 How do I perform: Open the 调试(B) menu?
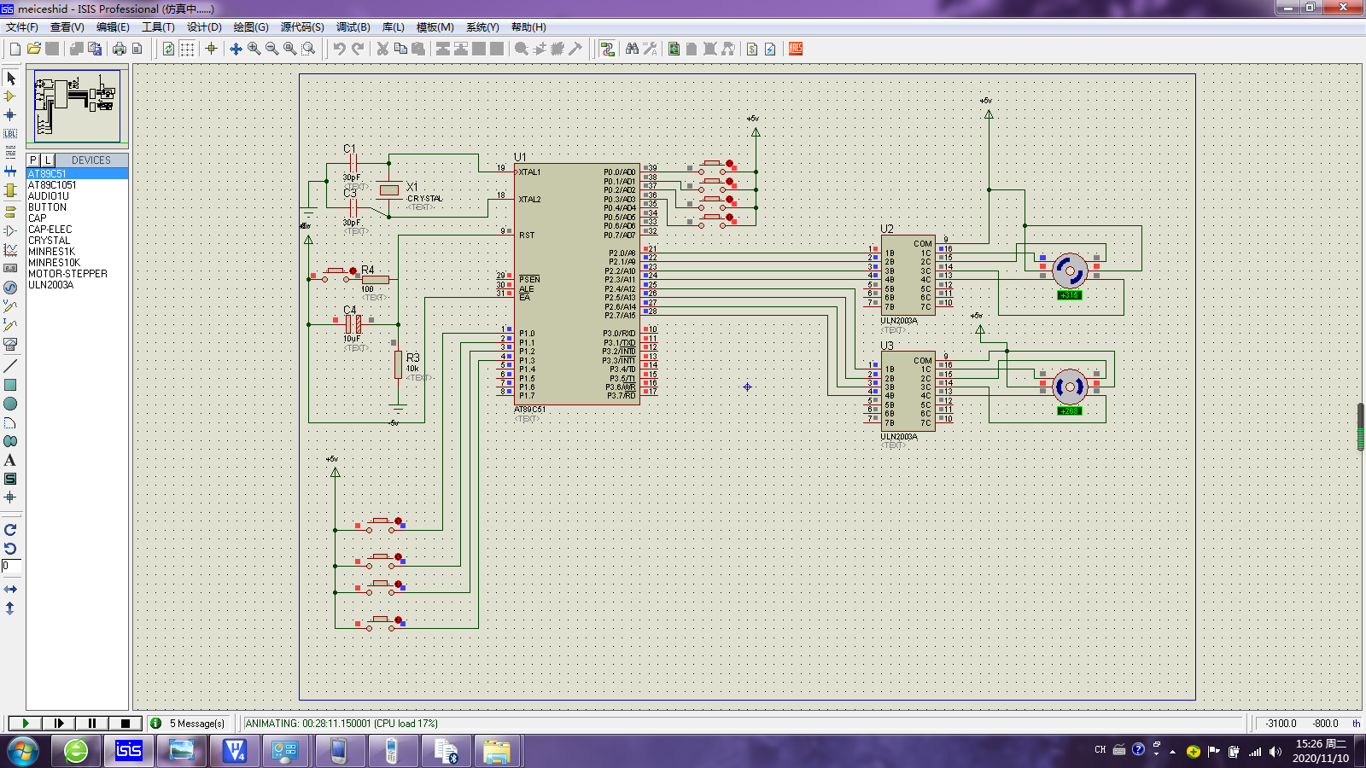[x=353, y=27]
